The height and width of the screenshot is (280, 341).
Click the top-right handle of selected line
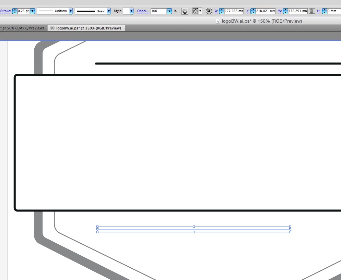coord(290,227)
